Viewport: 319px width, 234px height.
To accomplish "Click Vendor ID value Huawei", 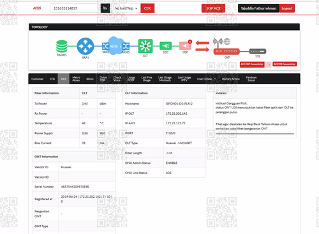I will (66, 167).
